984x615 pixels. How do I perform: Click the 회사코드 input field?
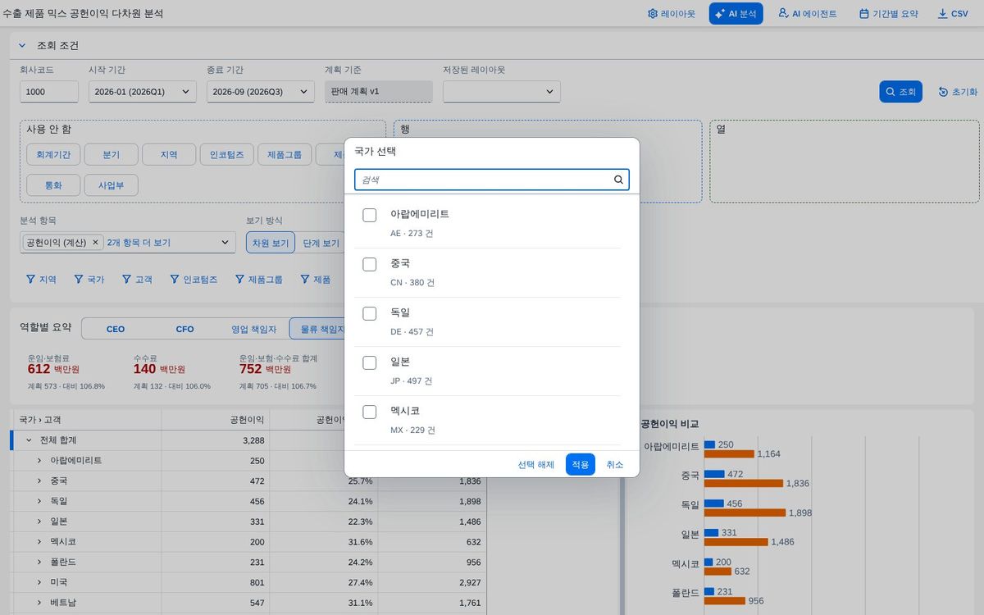pyautogui.click(x=49, y=92)
